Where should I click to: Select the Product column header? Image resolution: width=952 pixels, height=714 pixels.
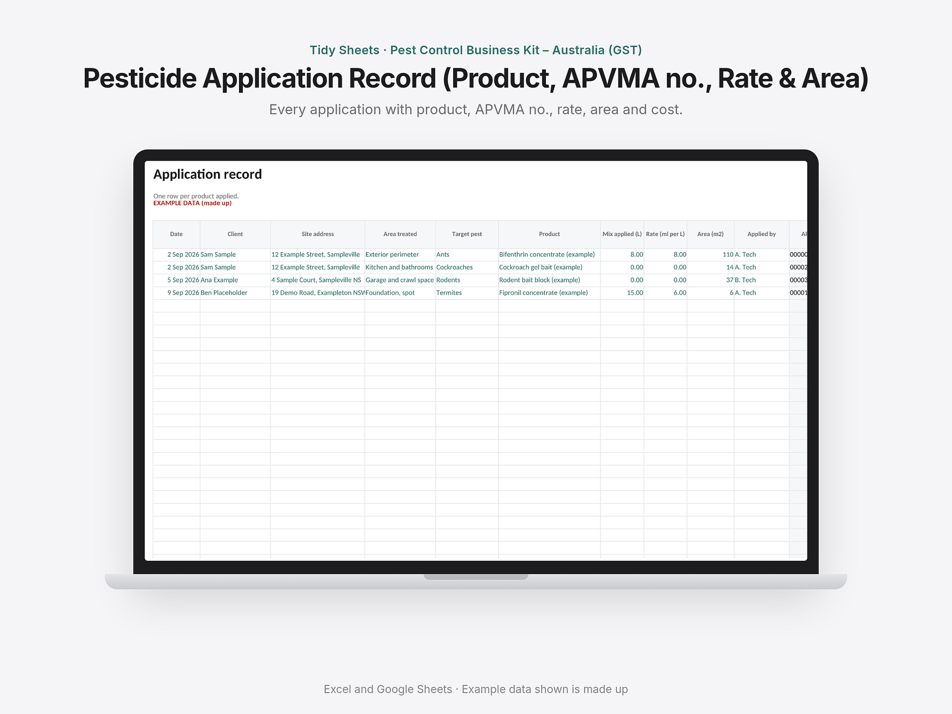tap(549, 234)
